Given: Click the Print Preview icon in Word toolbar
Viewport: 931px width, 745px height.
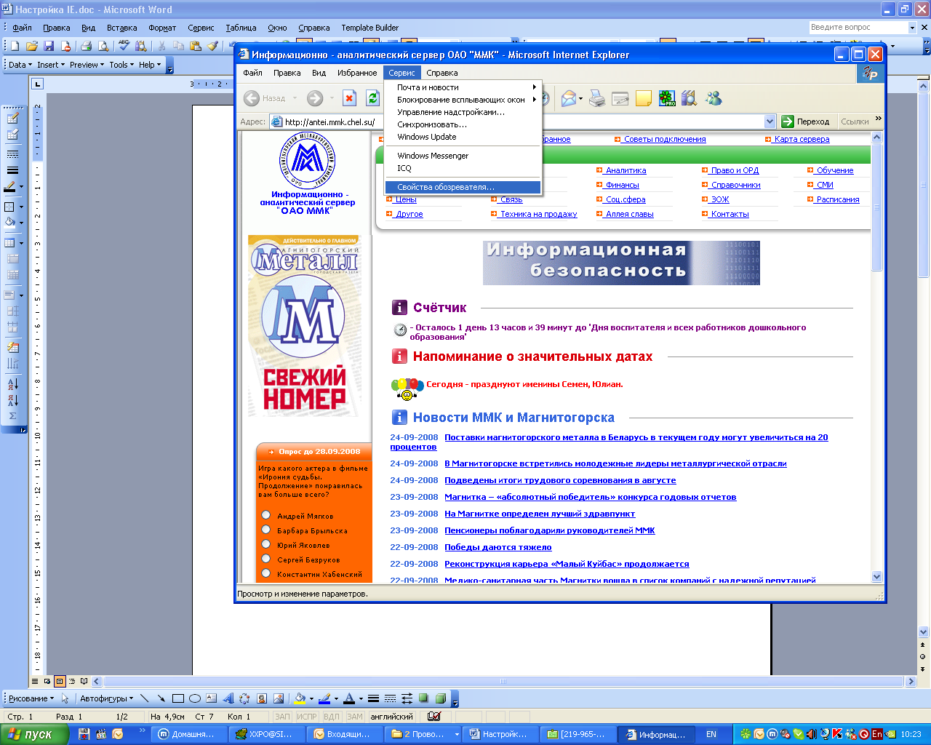Looking at the screenshot, I should (103, 46).
